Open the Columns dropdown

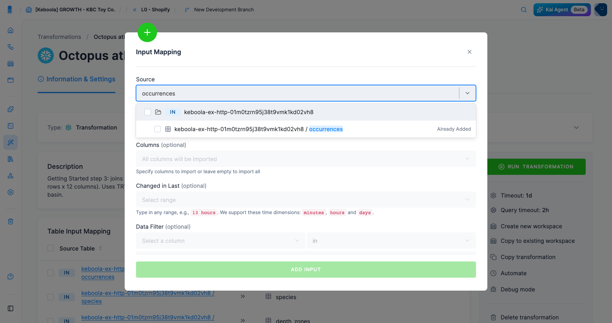click(x=306, y=159)
